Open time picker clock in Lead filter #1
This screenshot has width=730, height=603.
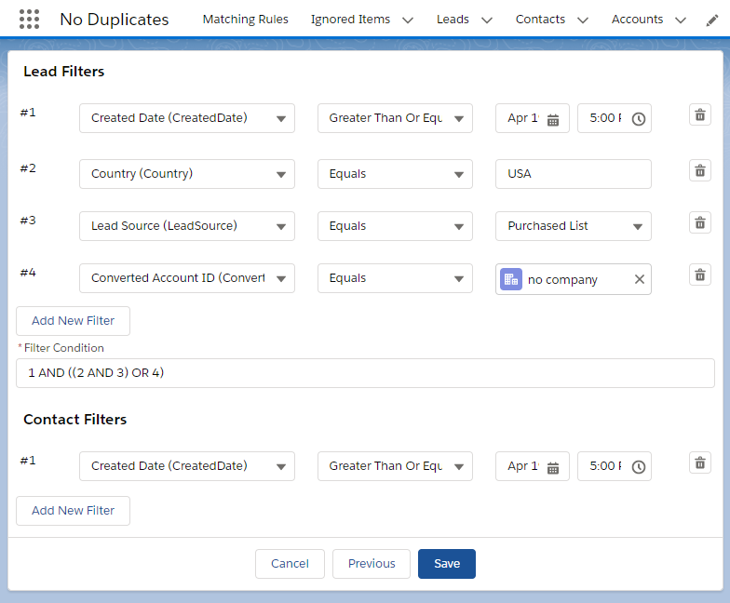coord(638,119)
